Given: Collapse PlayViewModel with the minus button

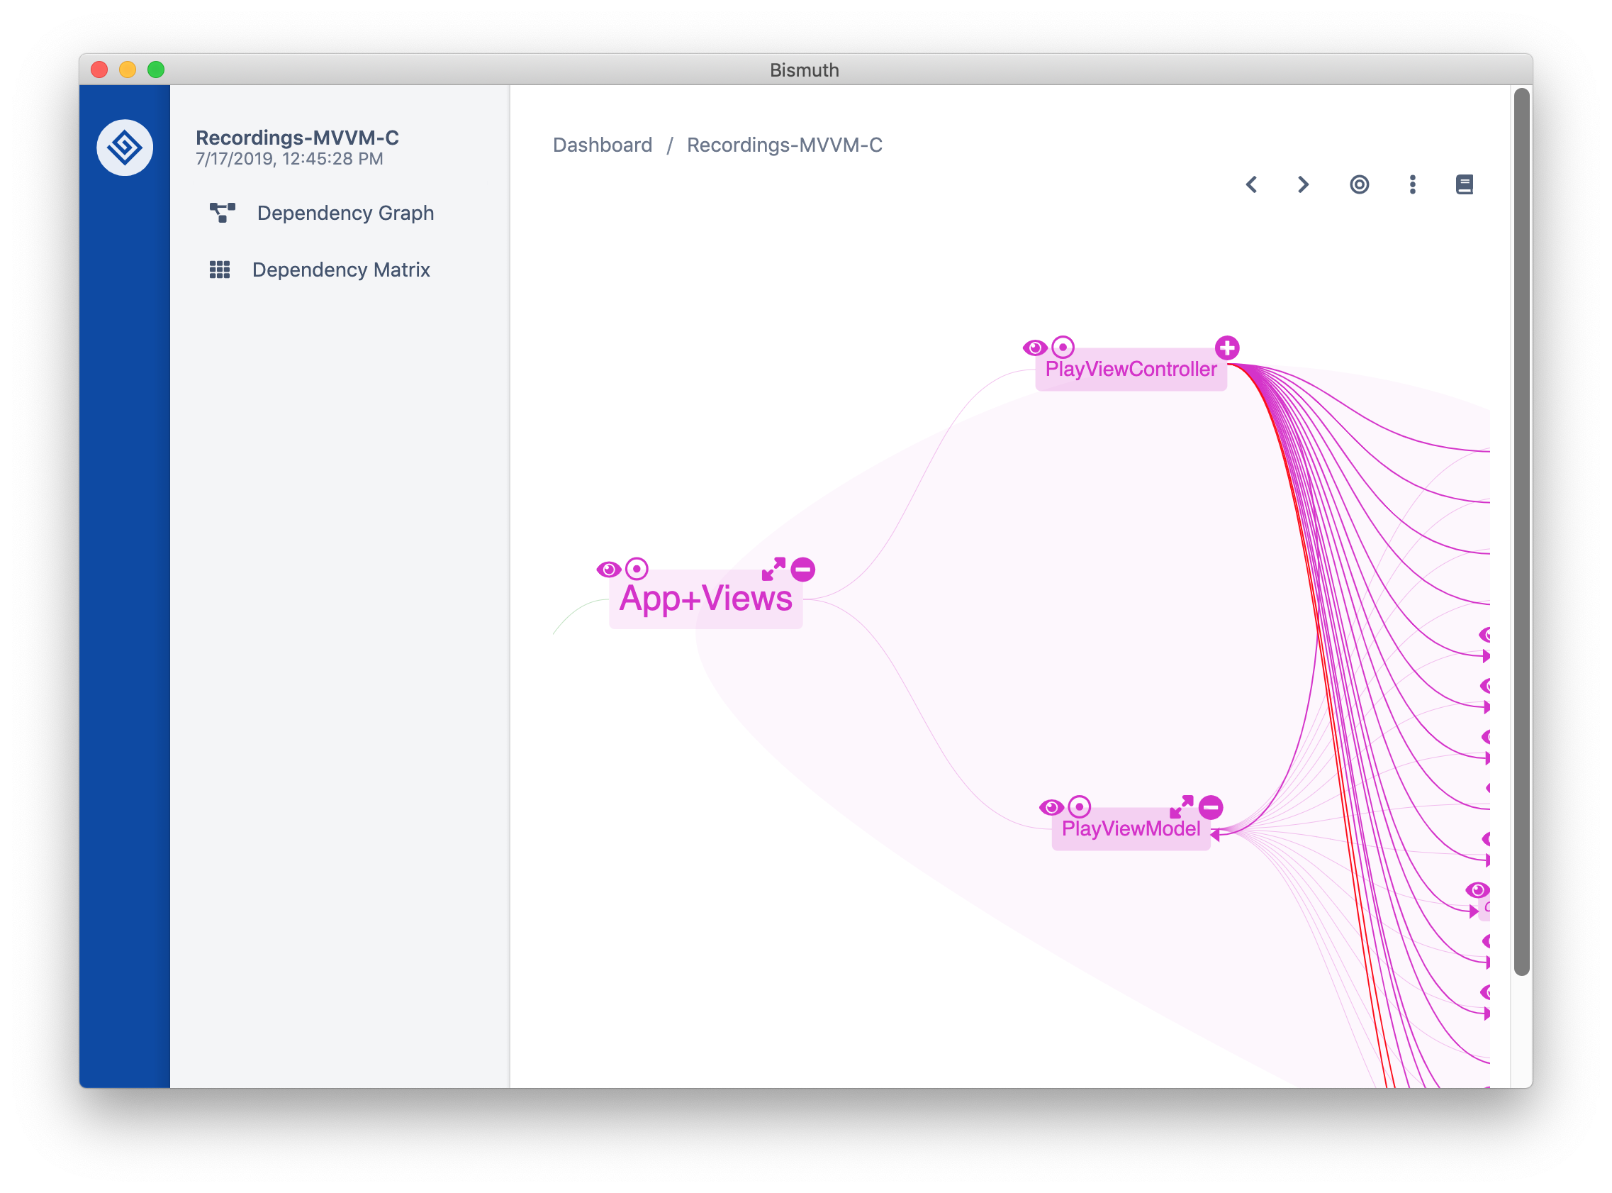Looking at the screenshot, I should click(x=1211, y=807).
